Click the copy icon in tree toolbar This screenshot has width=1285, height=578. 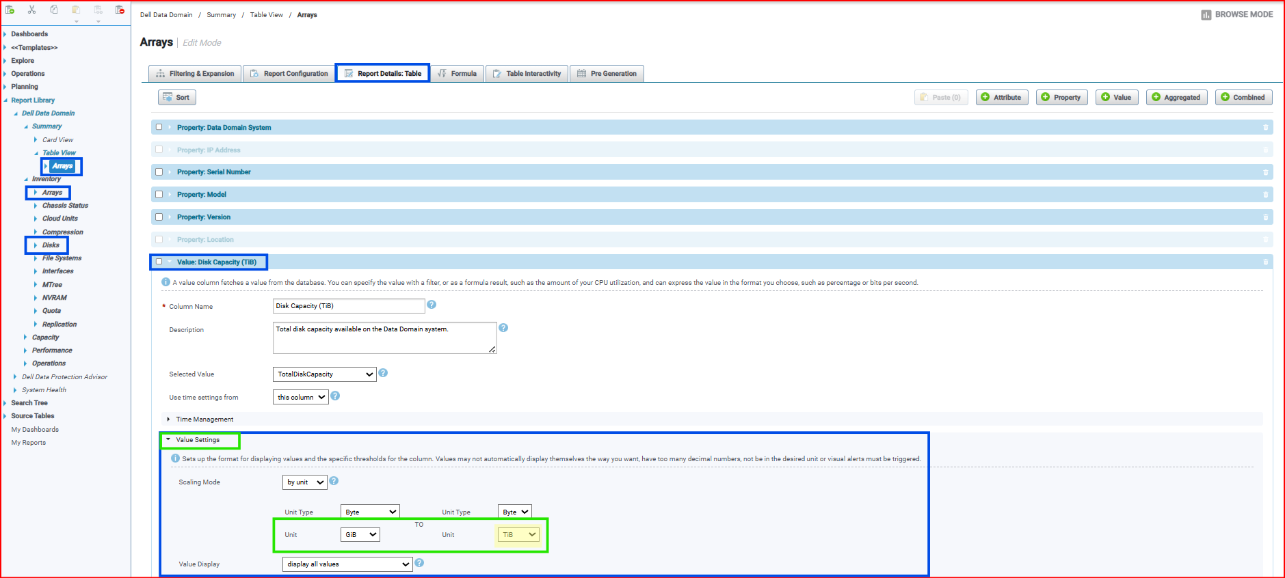pos(54,10)
